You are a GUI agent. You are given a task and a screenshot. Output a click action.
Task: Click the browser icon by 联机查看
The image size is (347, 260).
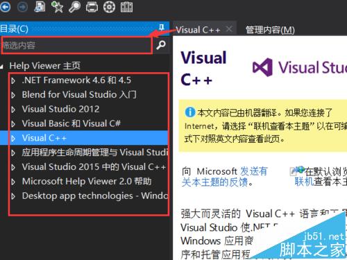coord(297,171)
